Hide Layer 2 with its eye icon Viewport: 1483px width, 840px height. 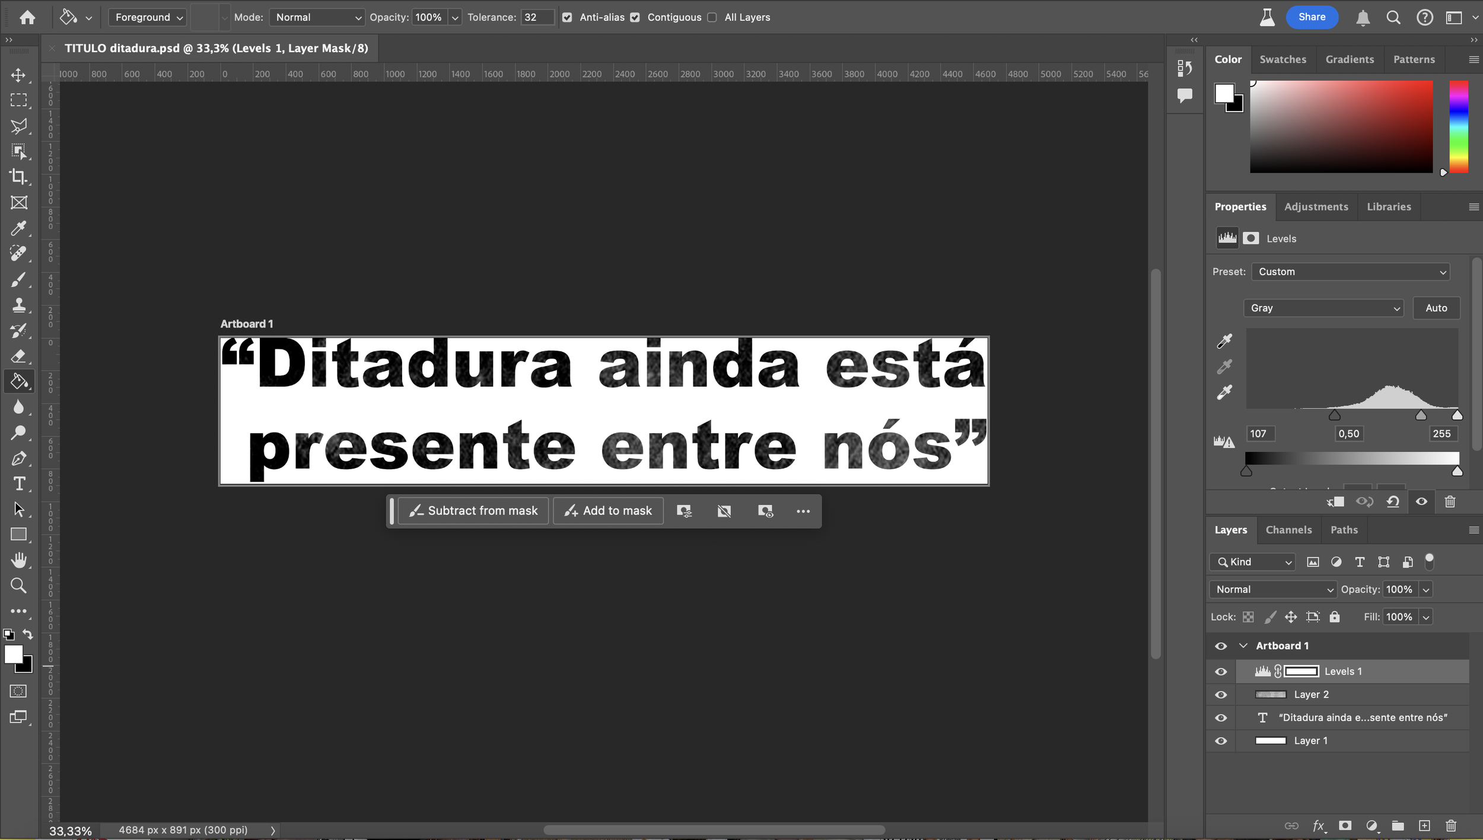[1221, 695]
